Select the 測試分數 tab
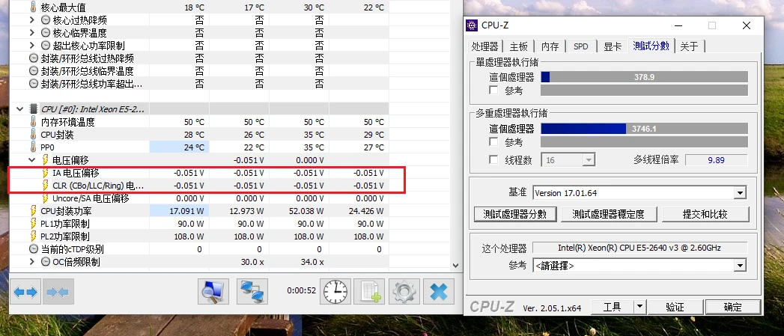Image resolution: width=784 pixels, height=336 pixels. [651, 46]
